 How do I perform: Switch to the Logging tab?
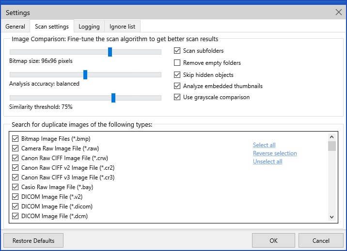pos(89,27)
